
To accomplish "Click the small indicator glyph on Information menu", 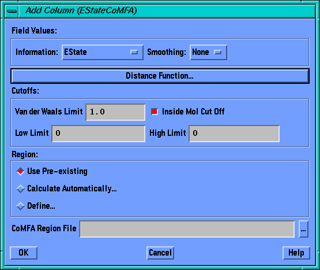I will click(134, 53).
